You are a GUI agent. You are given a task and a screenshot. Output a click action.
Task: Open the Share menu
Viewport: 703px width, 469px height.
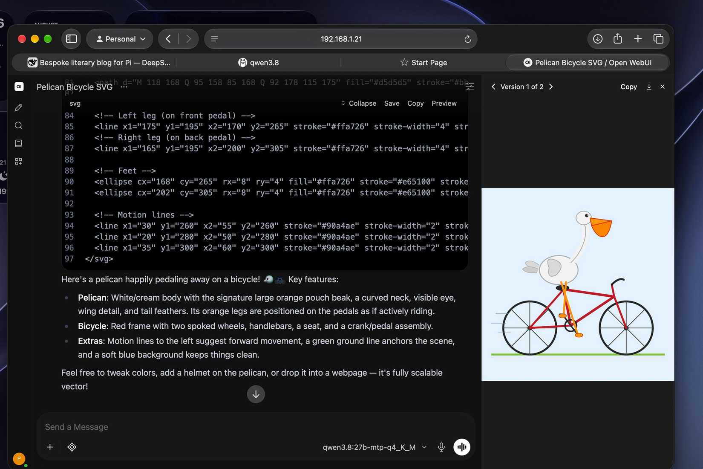coord(618,39)
